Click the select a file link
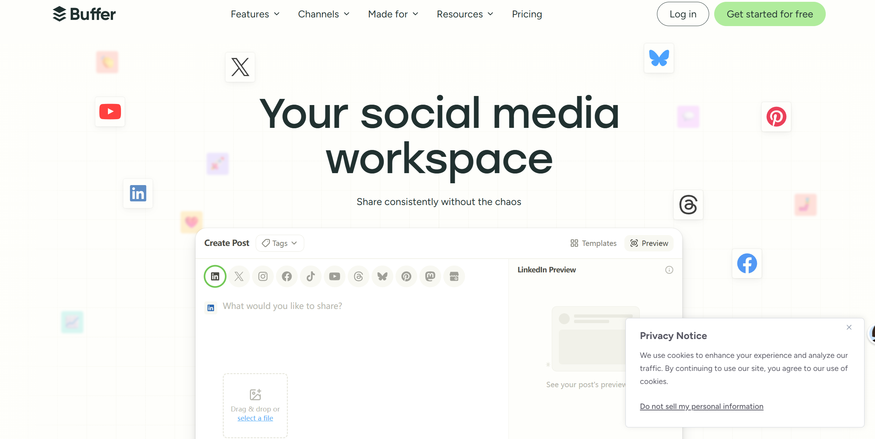The image size is (875, 439). coord(255,418)
